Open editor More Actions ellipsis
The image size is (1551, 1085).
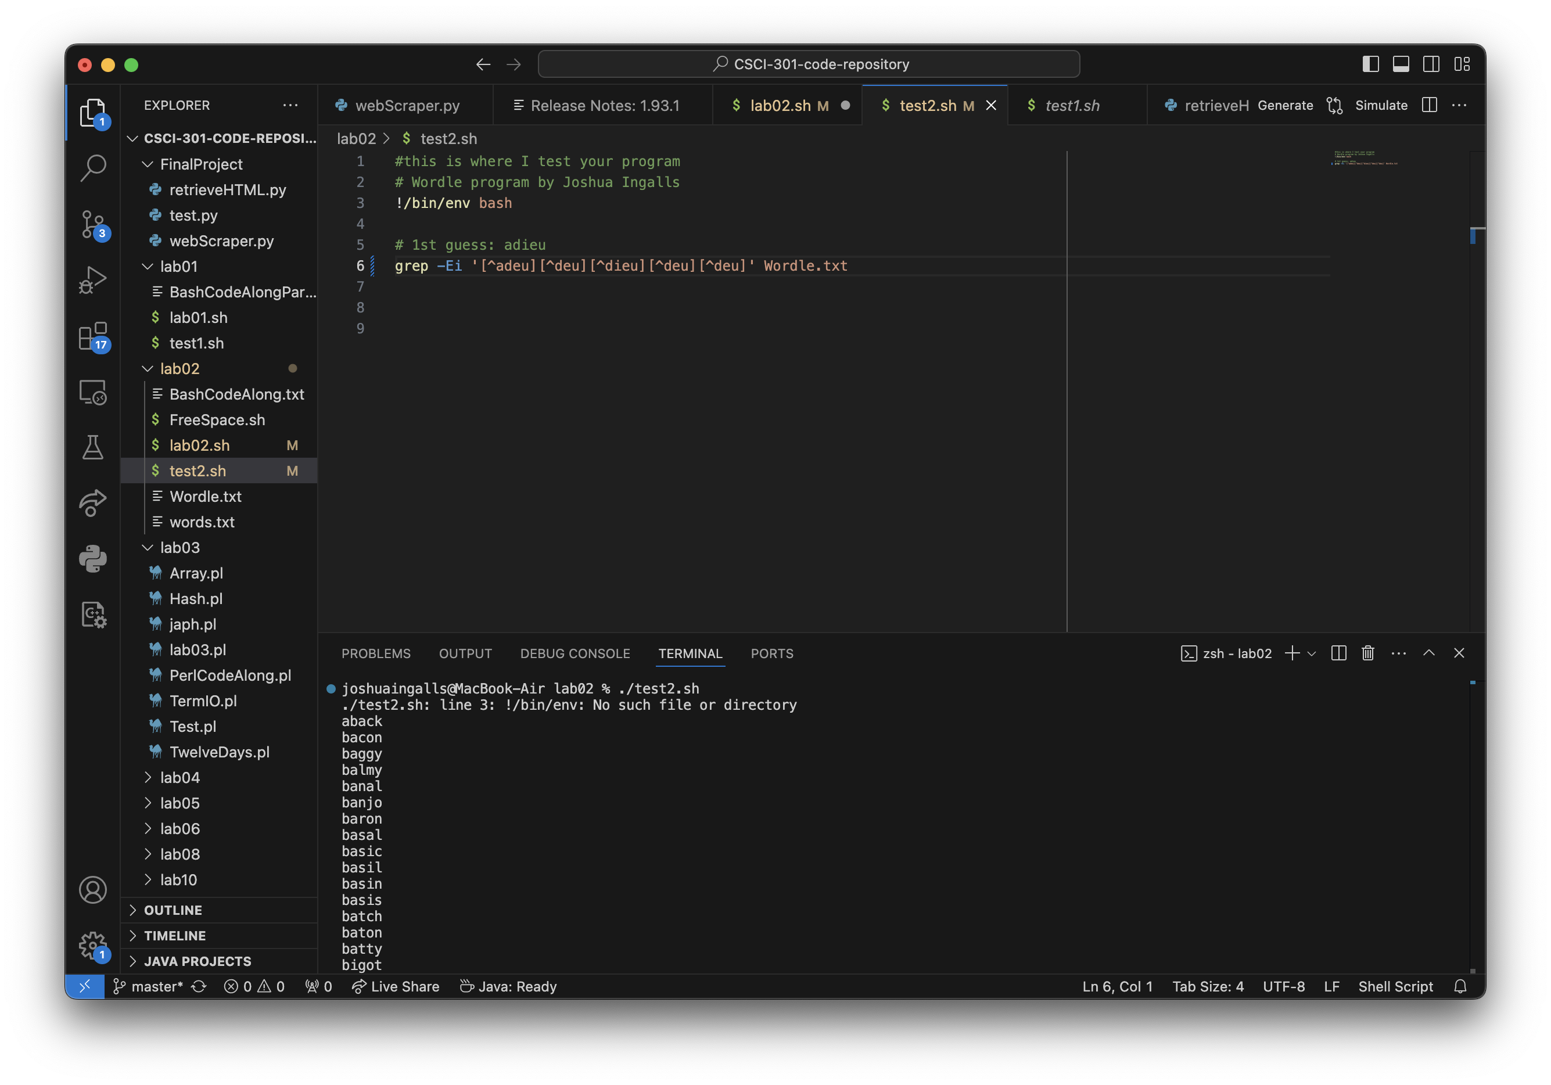[1459, 105]
